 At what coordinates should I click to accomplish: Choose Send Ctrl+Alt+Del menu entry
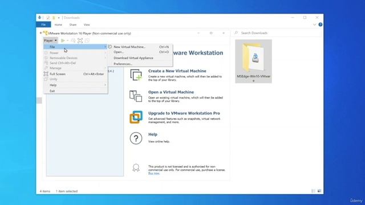click(75, 63)
